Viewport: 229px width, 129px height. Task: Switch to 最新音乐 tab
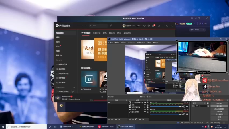(127, 33)
